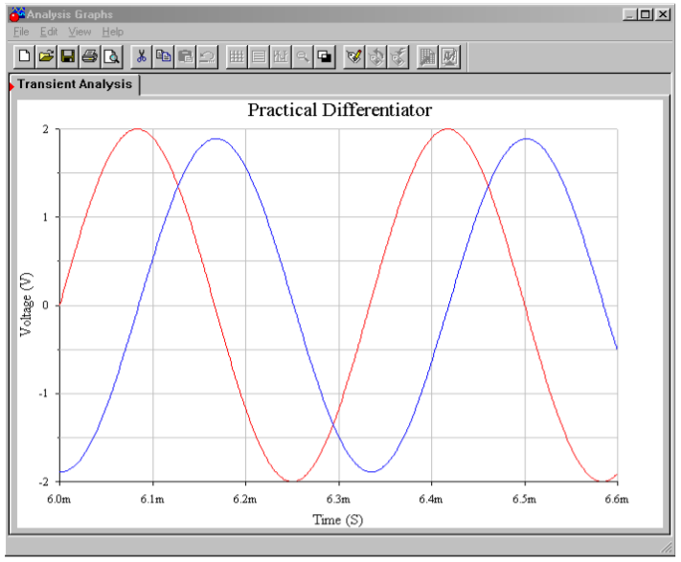Screen dimensions: 681x562
Task: Click the Copy icon in the toolbar
Action: click(x=164, y=56)
